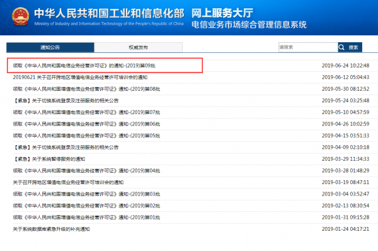This screenshot has width=378, height=251.
Task: Click timestamp 2019-05-30 08:12:52
Action: click(345, 89)
